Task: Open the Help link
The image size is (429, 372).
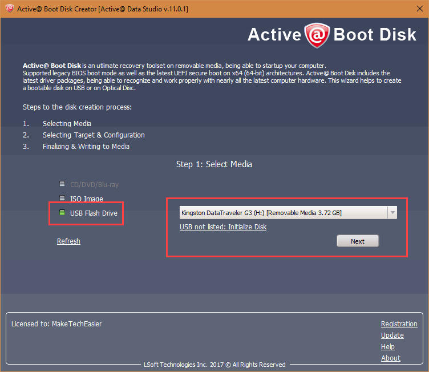Action: pos(388,347)
